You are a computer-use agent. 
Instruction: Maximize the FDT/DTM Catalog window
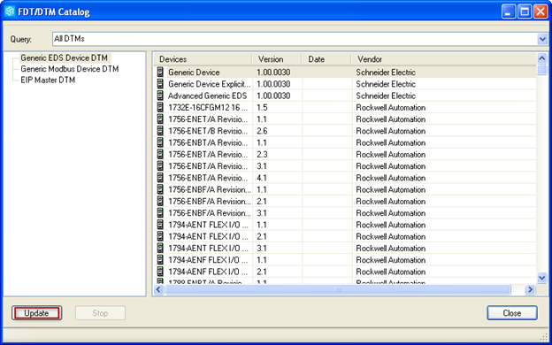[x=525, y=11]
